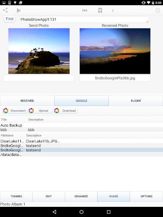Select the highlighted SndtoGoogl testsend row
Viewport: 163px width, 217px height.
coord(81,150)
